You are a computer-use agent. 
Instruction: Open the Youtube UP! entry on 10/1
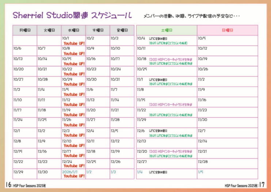(74, 43)
